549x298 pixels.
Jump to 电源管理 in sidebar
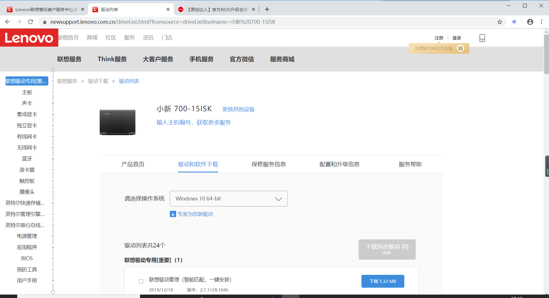click(27, 236)
